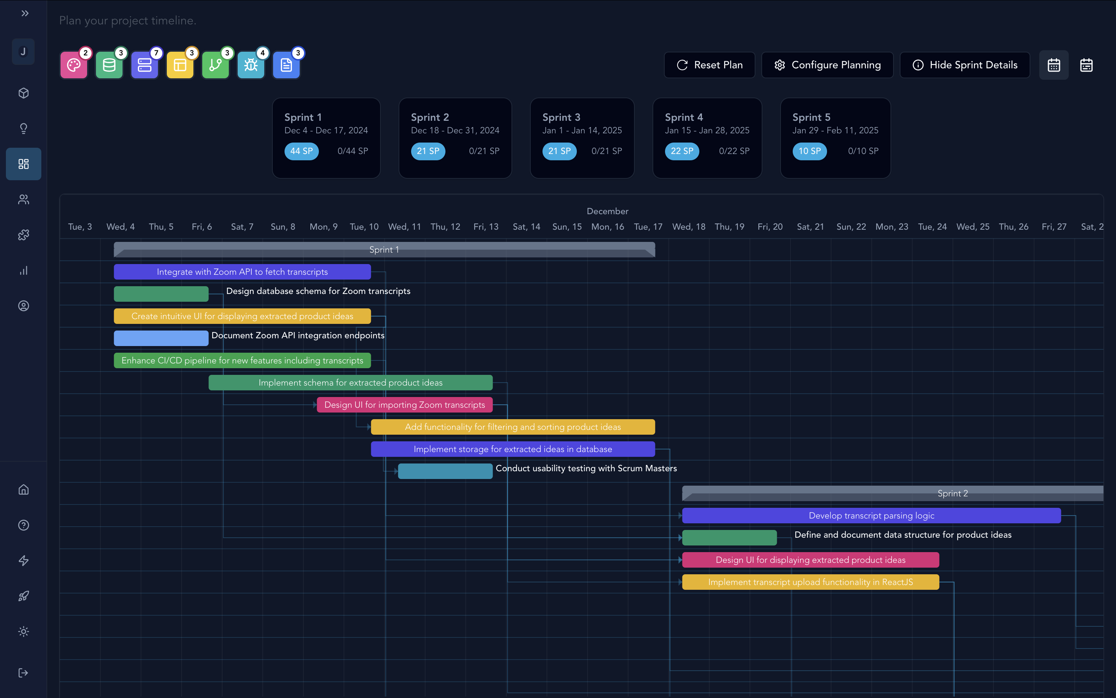Viewport: 1116px width, 698px height.
Task: Click Reset Plan button
Action: 709,65
